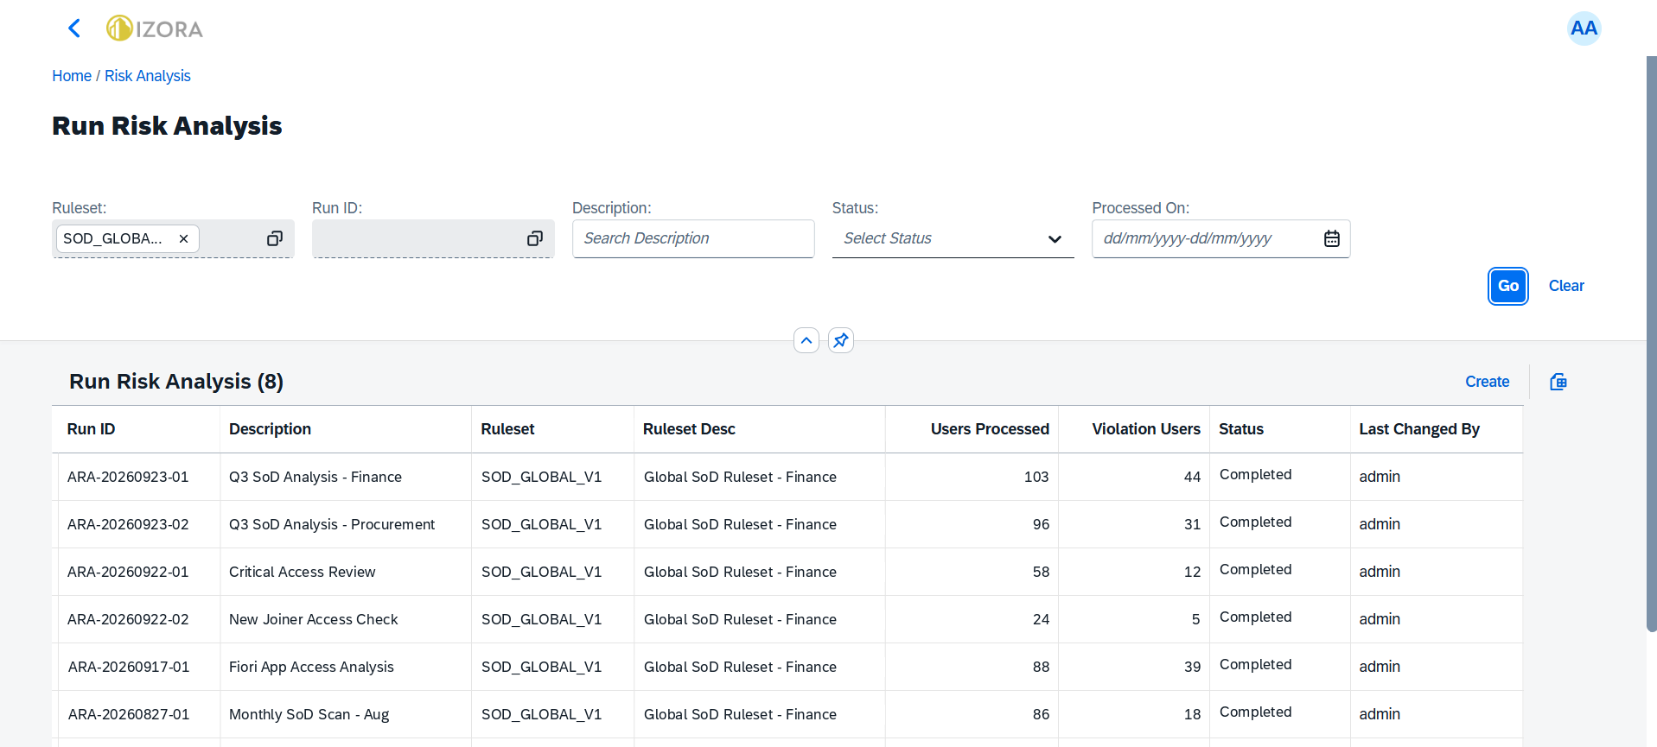The image size is (1657, 747).
Task: Click Monthly SoD Scan - Aug description
Action: click(309, 714)
